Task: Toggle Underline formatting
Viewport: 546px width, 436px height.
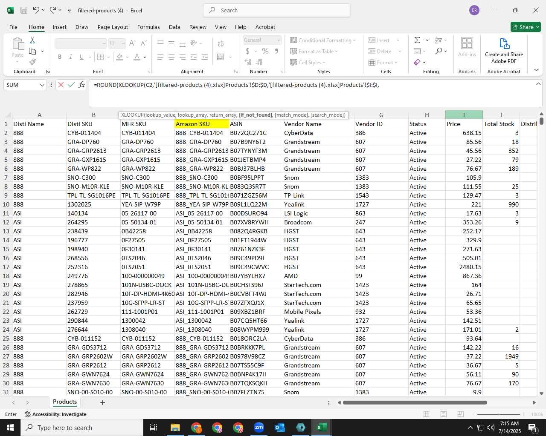Action: tap(81, 57)
